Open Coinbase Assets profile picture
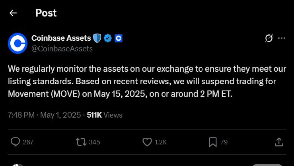The image size is (294, 166). [18, 43]
